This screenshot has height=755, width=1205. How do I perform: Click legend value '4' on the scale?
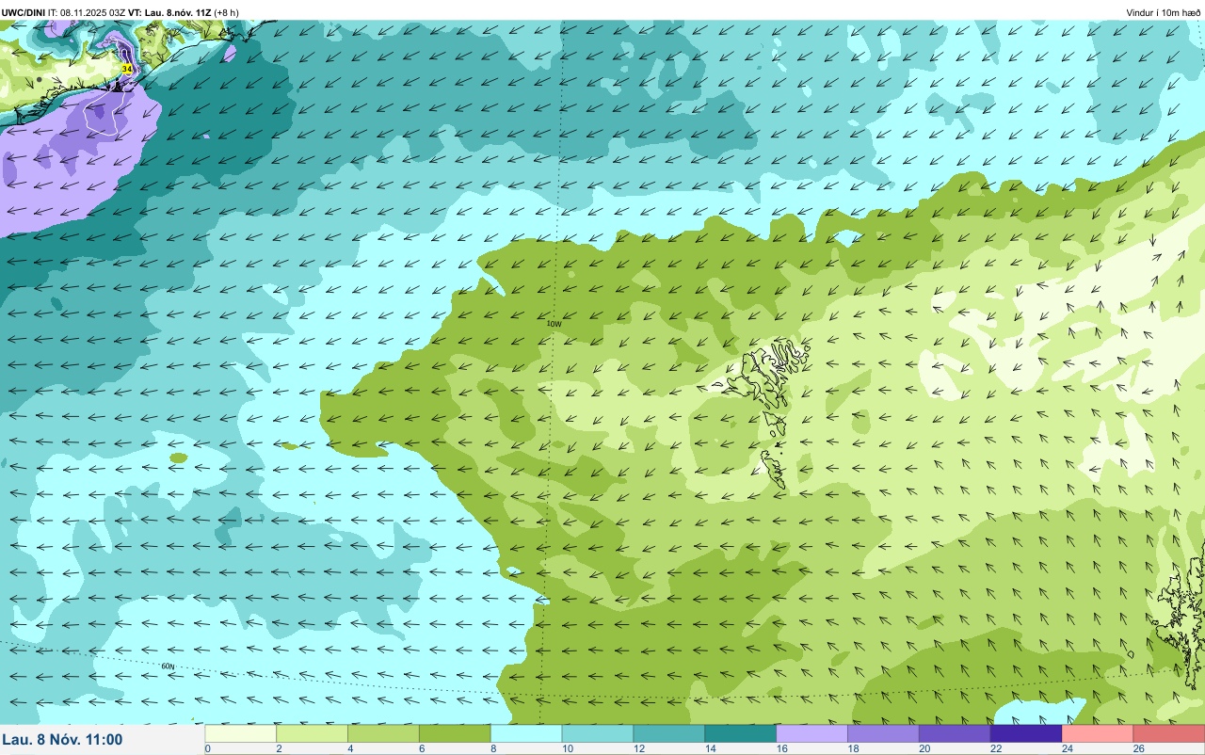[350, 748]
